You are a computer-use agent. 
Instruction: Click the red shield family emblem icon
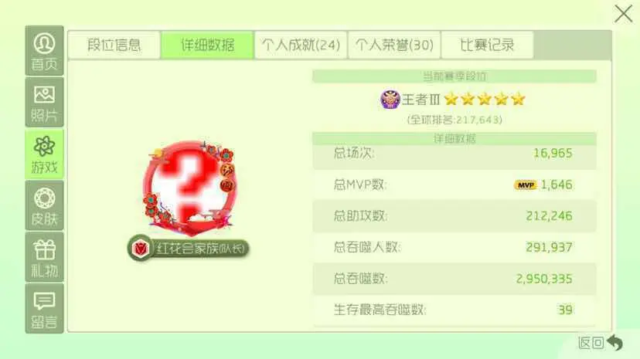[x=141, y=248]
